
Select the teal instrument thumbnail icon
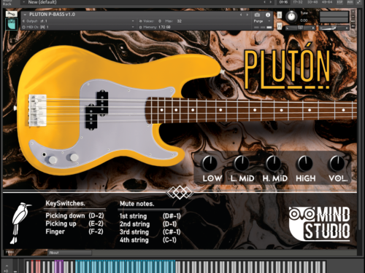[12, 24]
